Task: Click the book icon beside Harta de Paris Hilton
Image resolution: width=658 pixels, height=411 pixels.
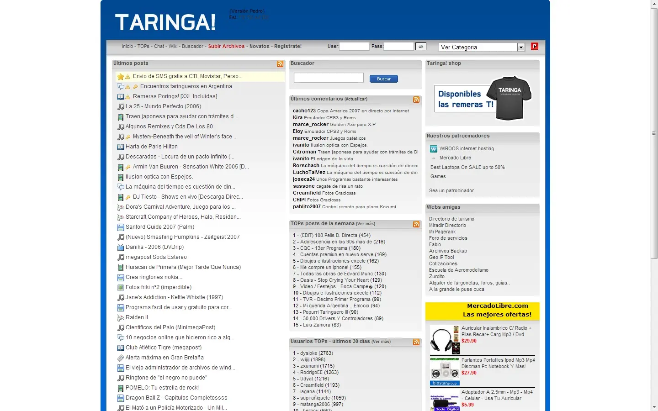Action: 121,147
